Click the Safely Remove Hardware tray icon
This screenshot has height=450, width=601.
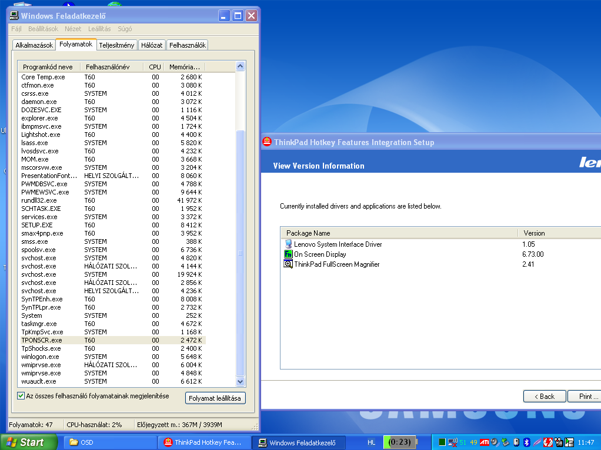(506, 442)
